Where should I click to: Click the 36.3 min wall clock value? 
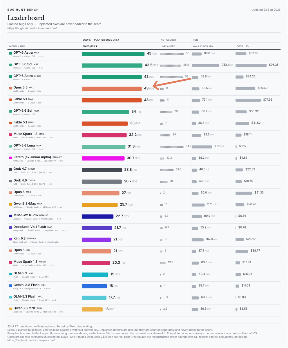pos(204,123)
